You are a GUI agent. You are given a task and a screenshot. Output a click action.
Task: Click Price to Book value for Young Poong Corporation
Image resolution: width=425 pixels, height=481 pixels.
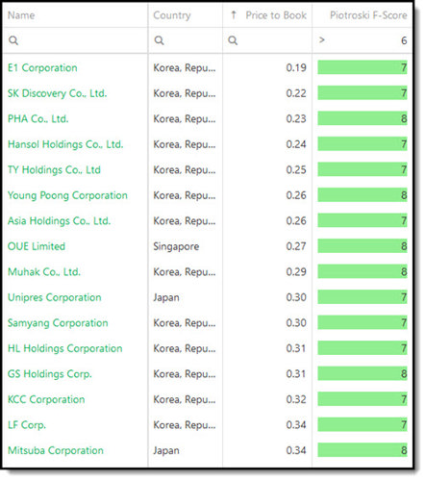point(296,195)
